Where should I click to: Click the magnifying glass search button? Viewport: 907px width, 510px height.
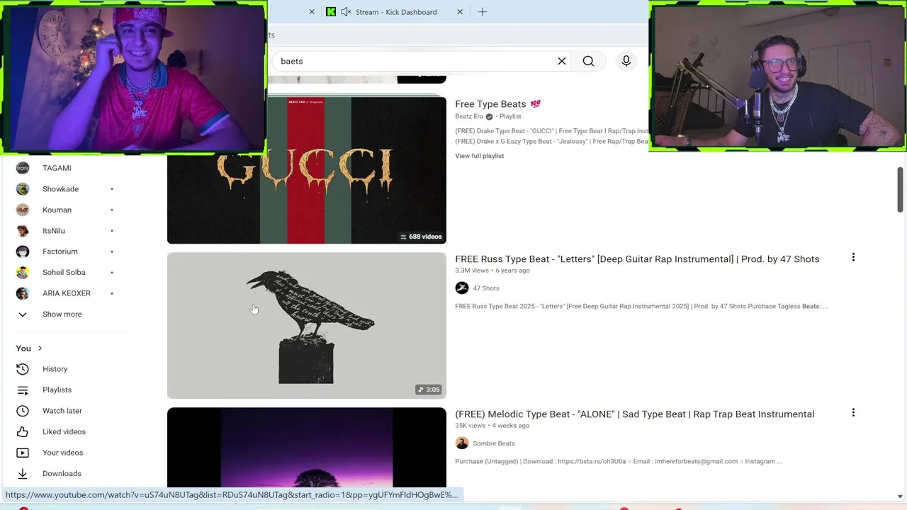pos(588,61)
